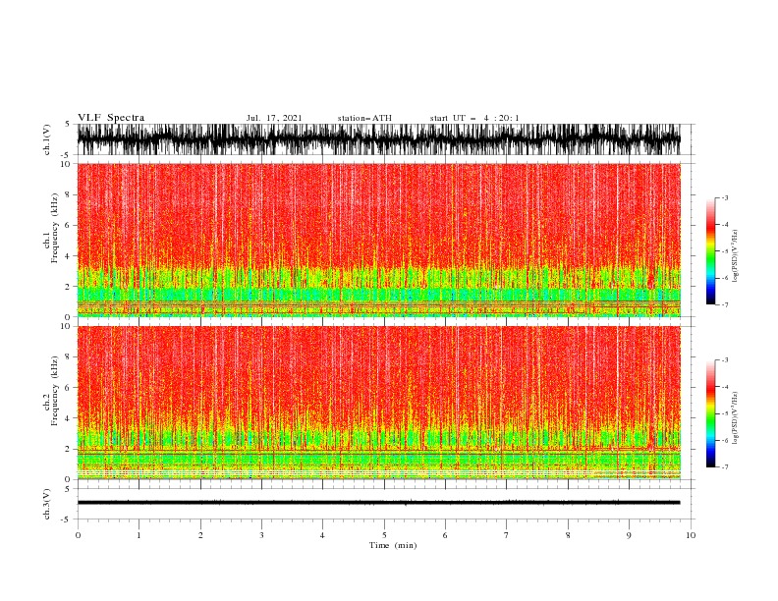
Task: Click time axis tick label "10"
Action: coord(691,535)
